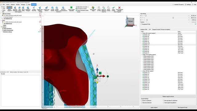Screen dimensions: 197x111
Task: Open the Anchors group dropdown
Action: [59, 12]
